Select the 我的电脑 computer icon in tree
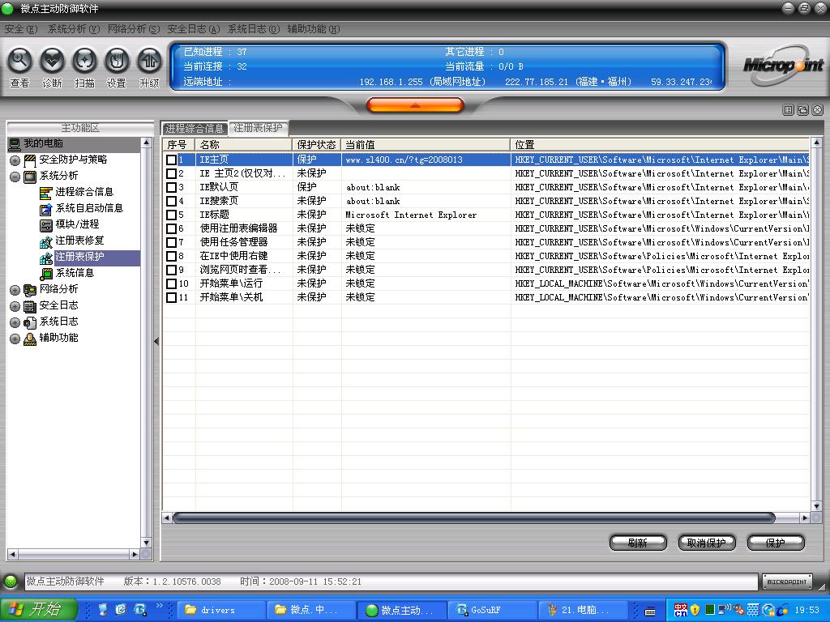 click(x=15, y=143)
